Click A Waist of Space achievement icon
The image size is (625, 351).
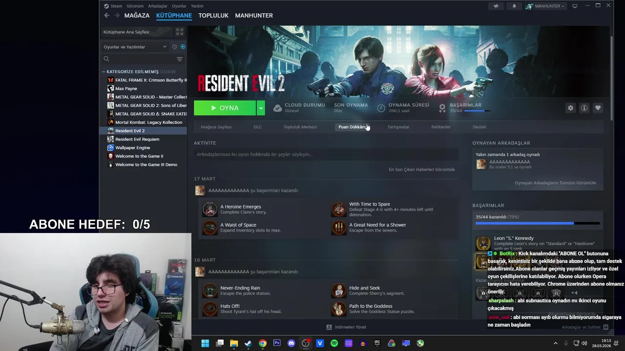click(x=210, y=228)
